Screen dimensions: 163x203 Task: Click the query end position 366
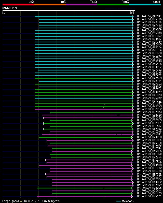click(132, 13)
